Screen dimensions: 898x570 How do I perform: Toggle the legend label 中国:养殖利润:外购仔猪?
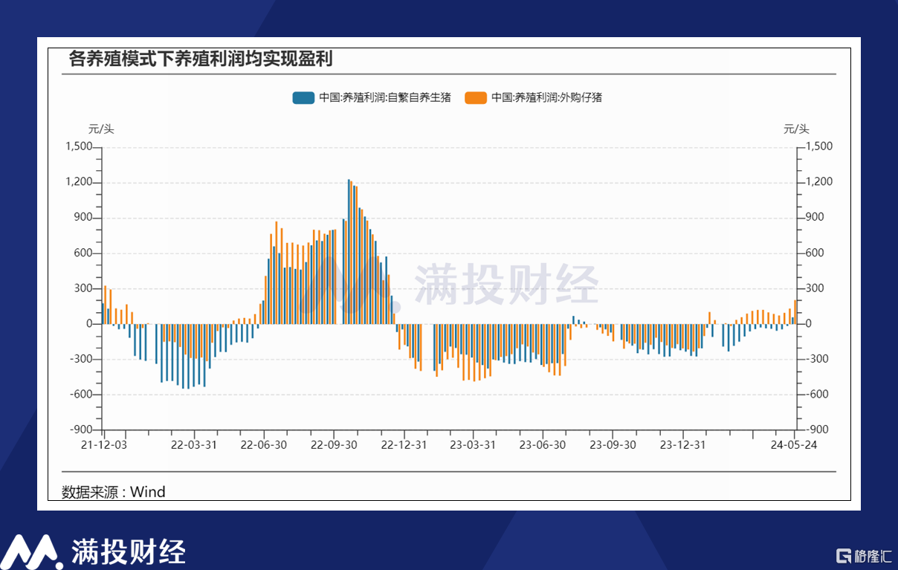547,97
